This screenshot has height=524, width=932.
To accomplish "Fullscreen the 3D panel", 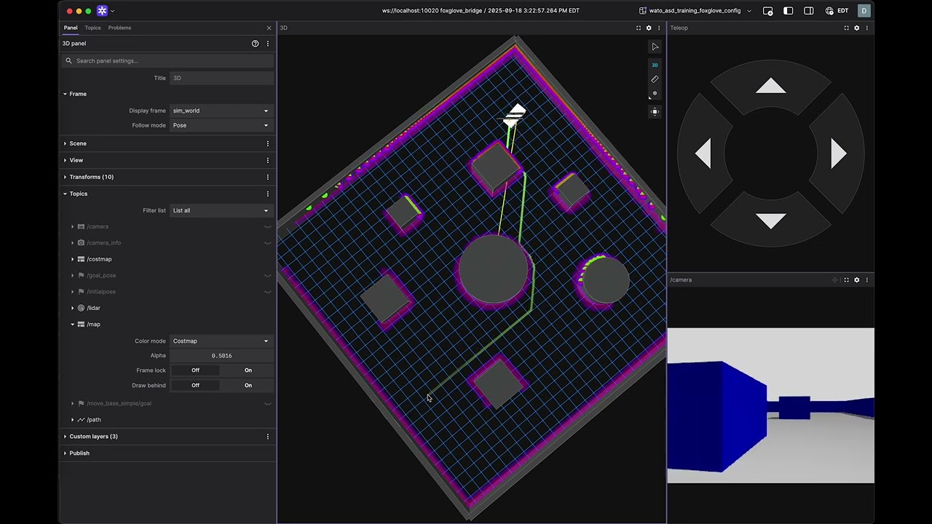I will click(x=639, y=28).
